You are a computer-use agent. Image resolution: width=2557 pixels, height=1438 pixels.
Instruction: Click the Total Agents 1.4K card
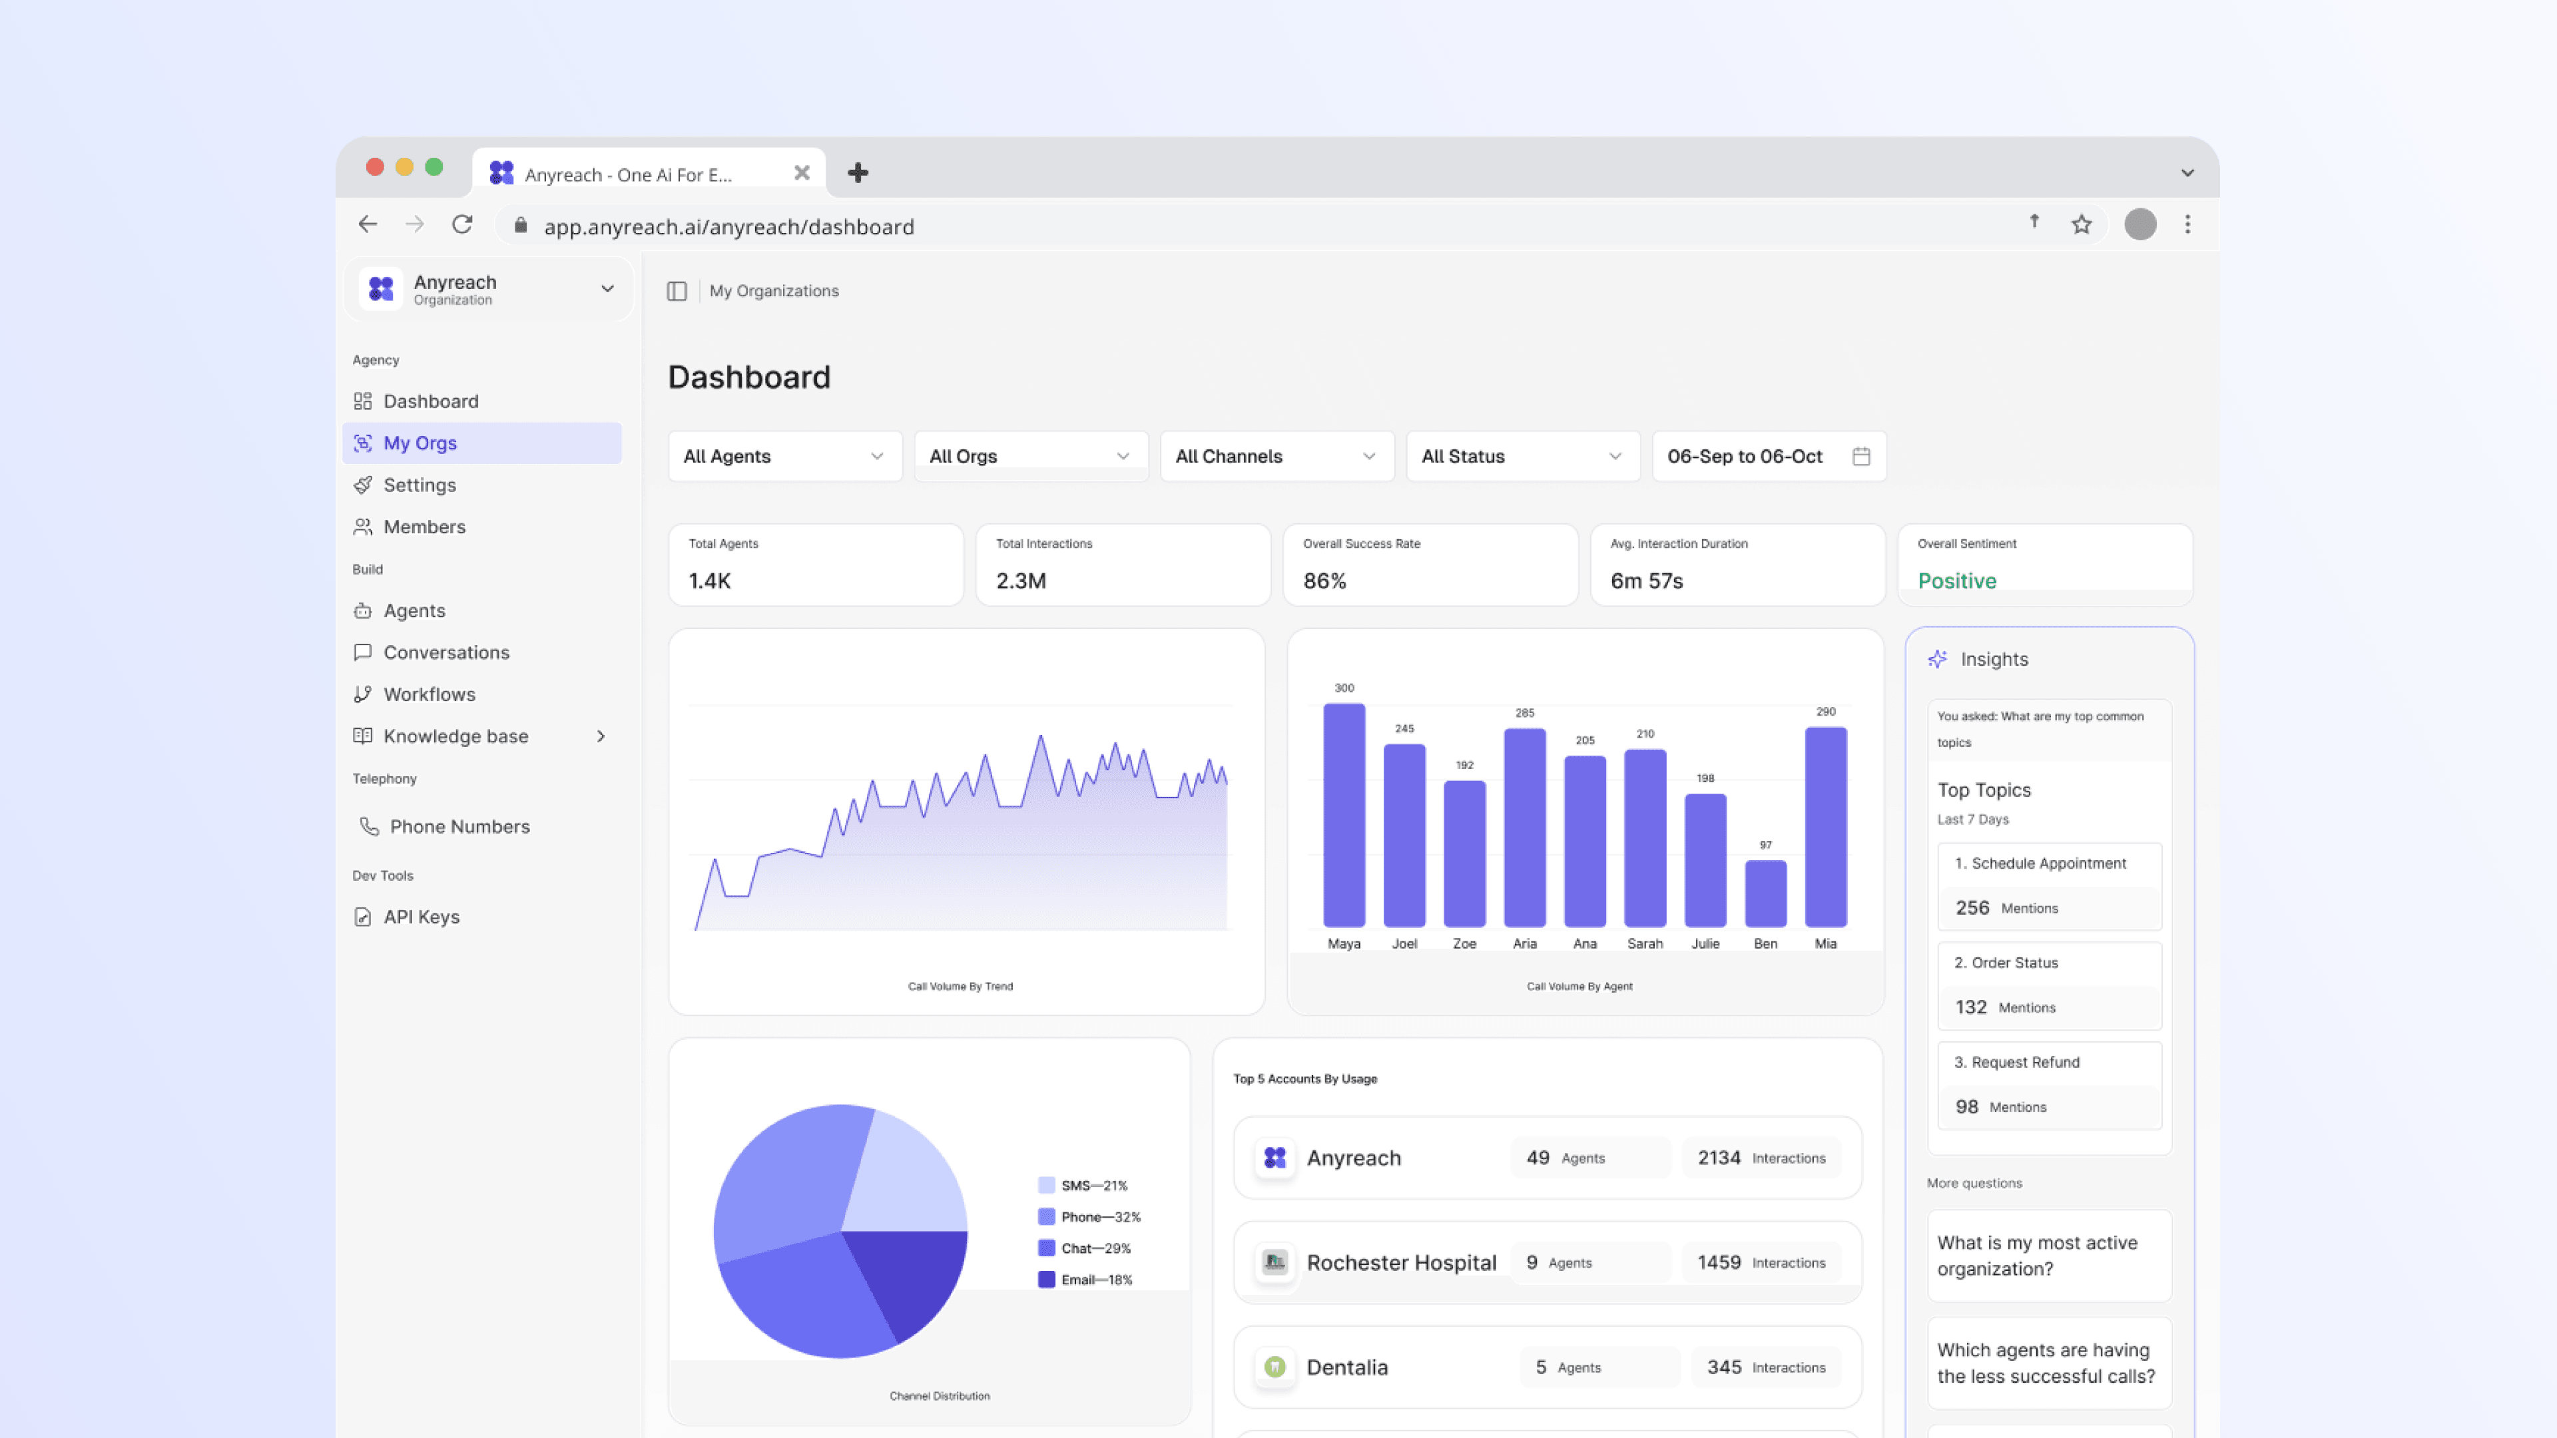coord(816,564)
